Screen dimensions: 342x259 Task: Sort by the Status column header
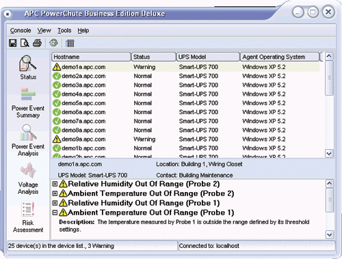153,57
